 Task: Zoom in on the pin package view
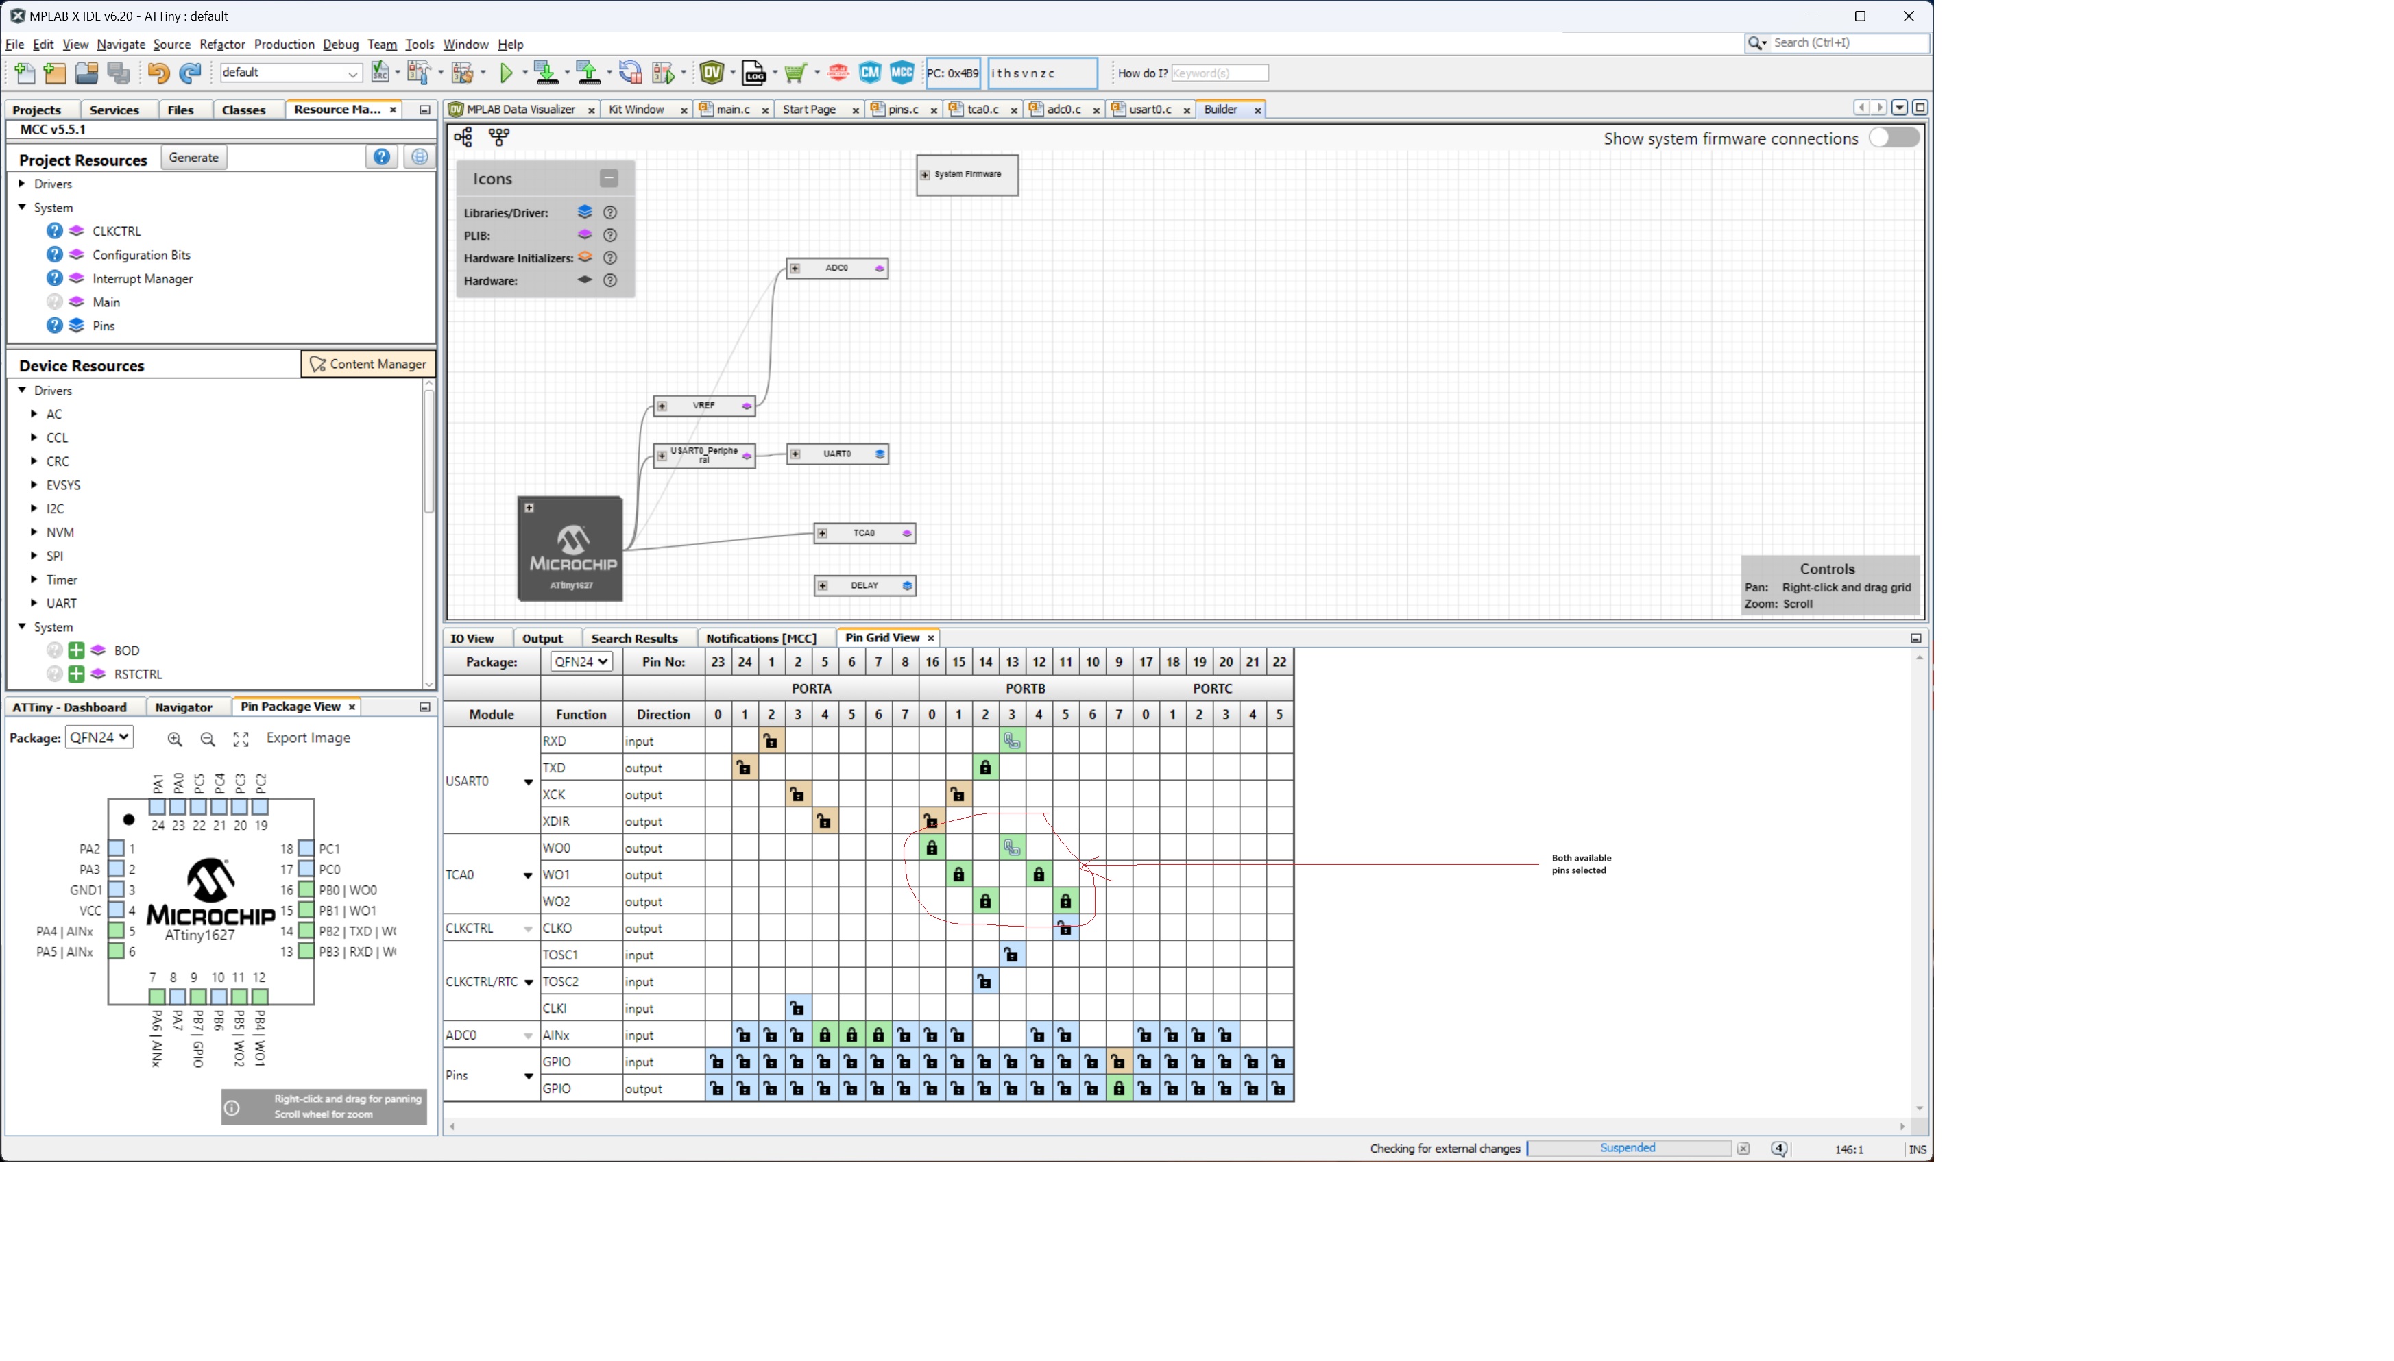coord(175,739)
